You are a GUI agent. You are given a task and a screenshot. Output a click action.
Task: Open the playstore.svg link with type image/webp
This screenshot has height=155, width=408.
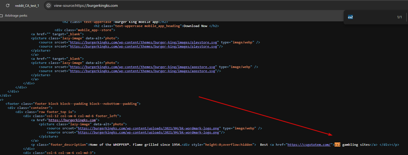tap(144, 42)
